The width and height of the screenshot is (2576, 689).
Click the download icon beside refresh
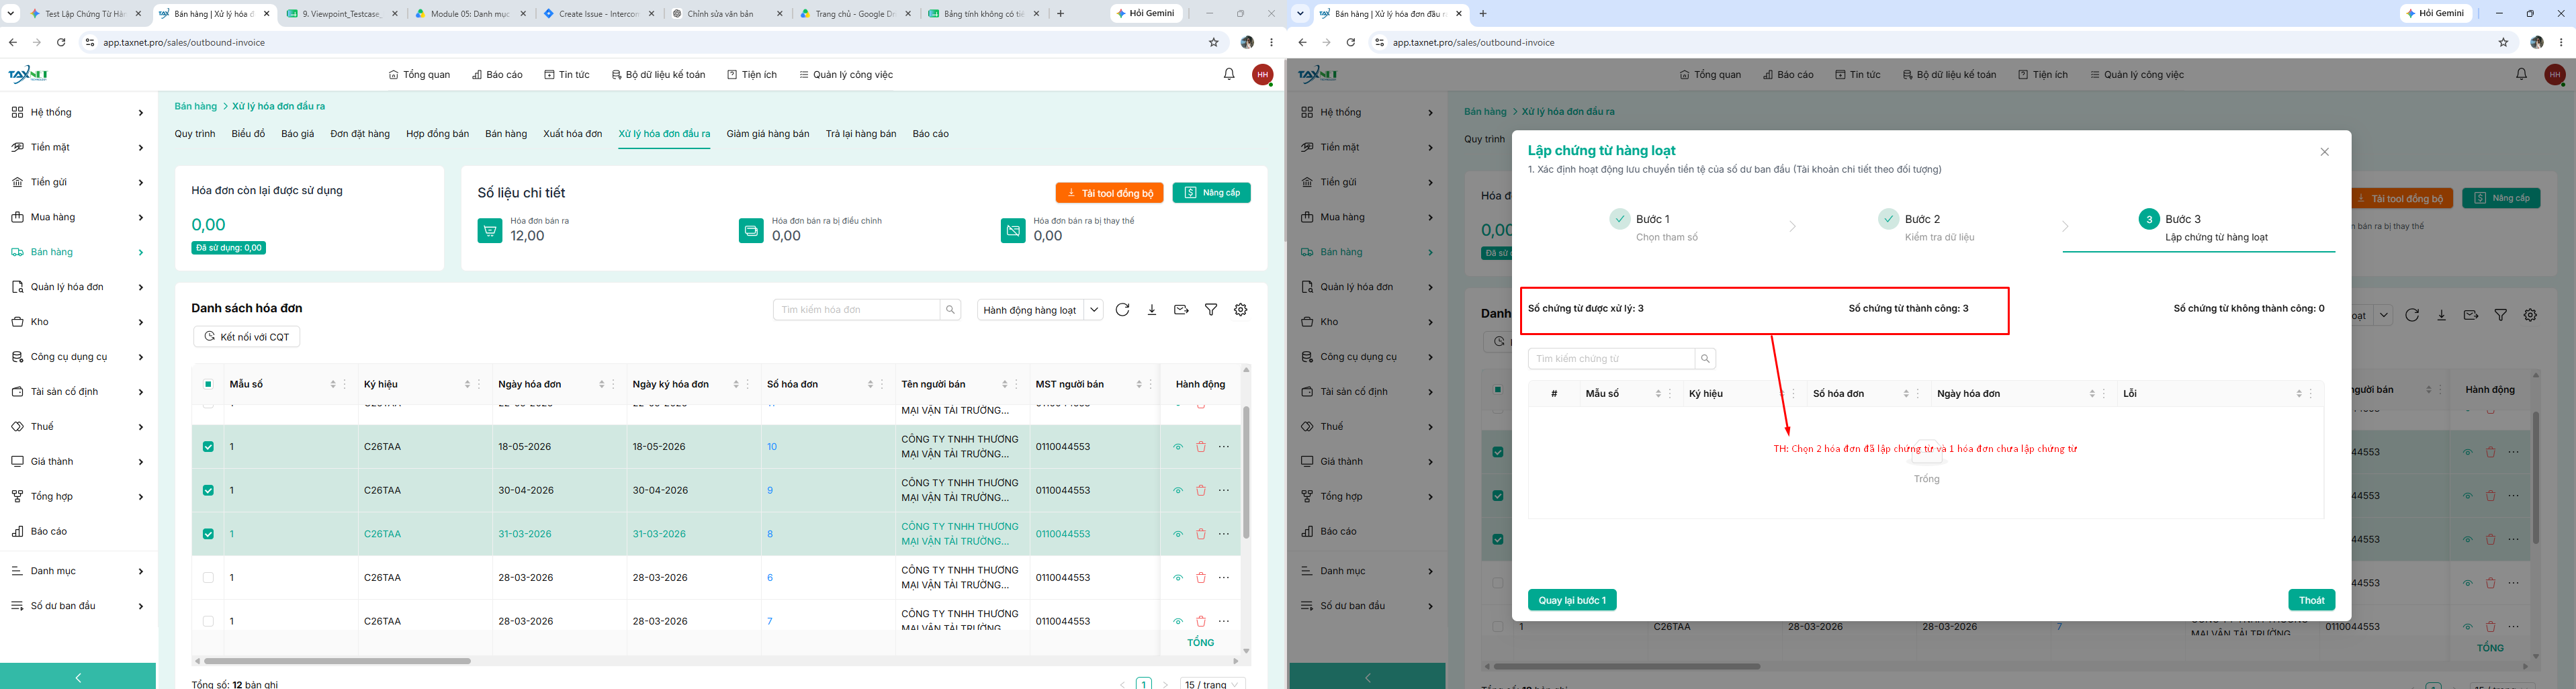(1152, 310)
